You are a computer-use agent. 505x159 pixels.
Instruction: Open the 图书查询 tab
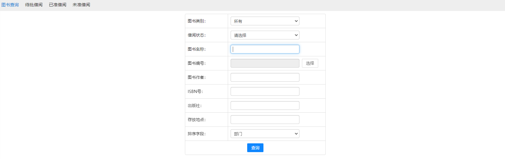10,5
